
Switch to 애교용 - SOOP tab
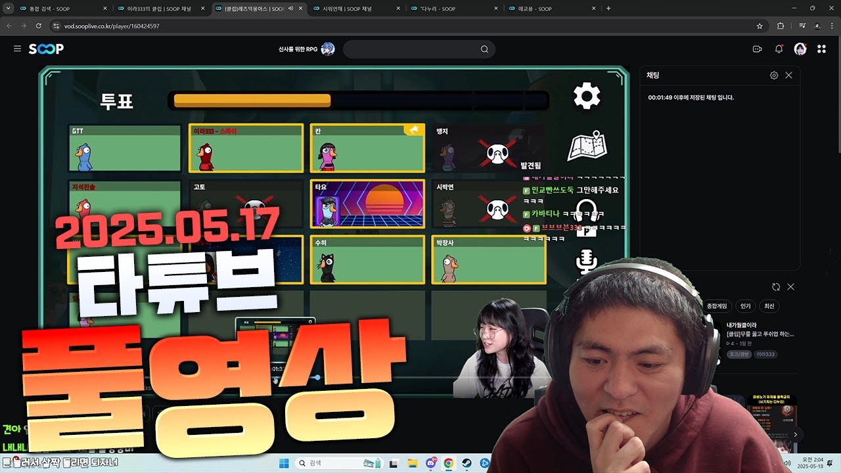pos(552,9)
